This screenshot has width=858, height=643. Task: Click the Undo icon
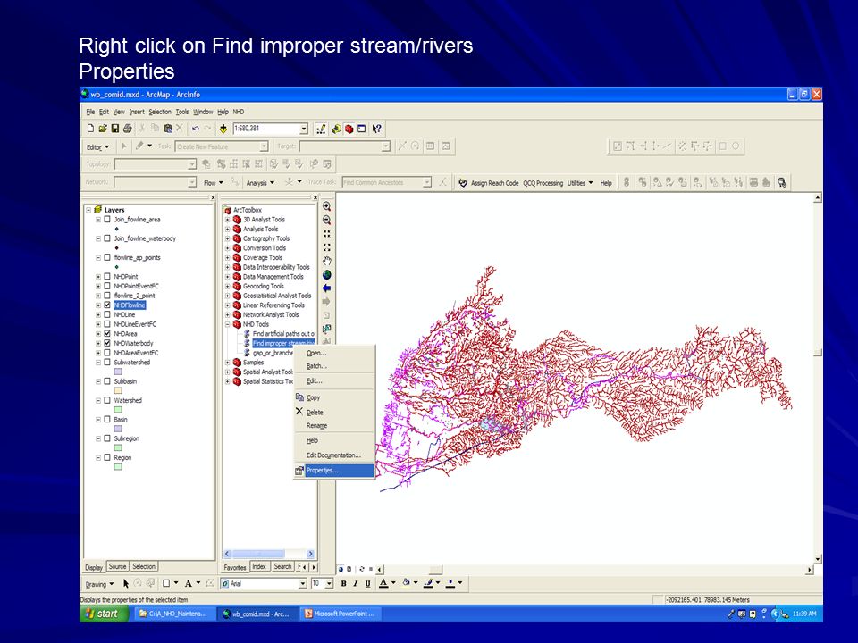(x=196, y=129)
